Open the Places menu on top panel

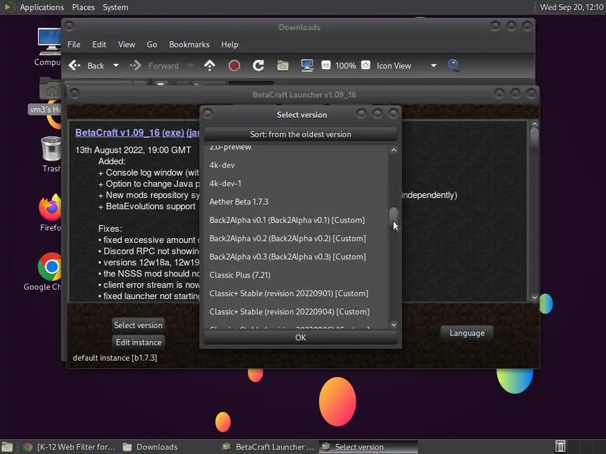[83, 7]
